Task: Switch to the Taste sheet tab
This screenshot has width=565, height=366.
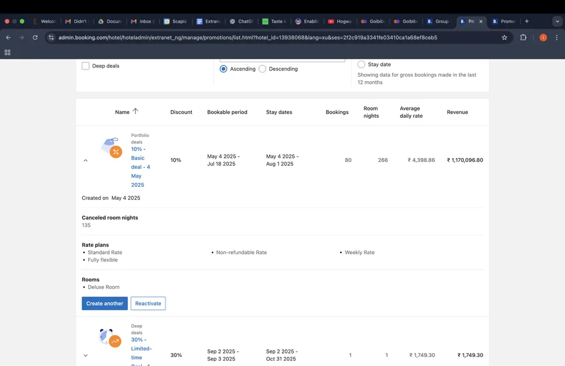Action: tap(274, 21)
